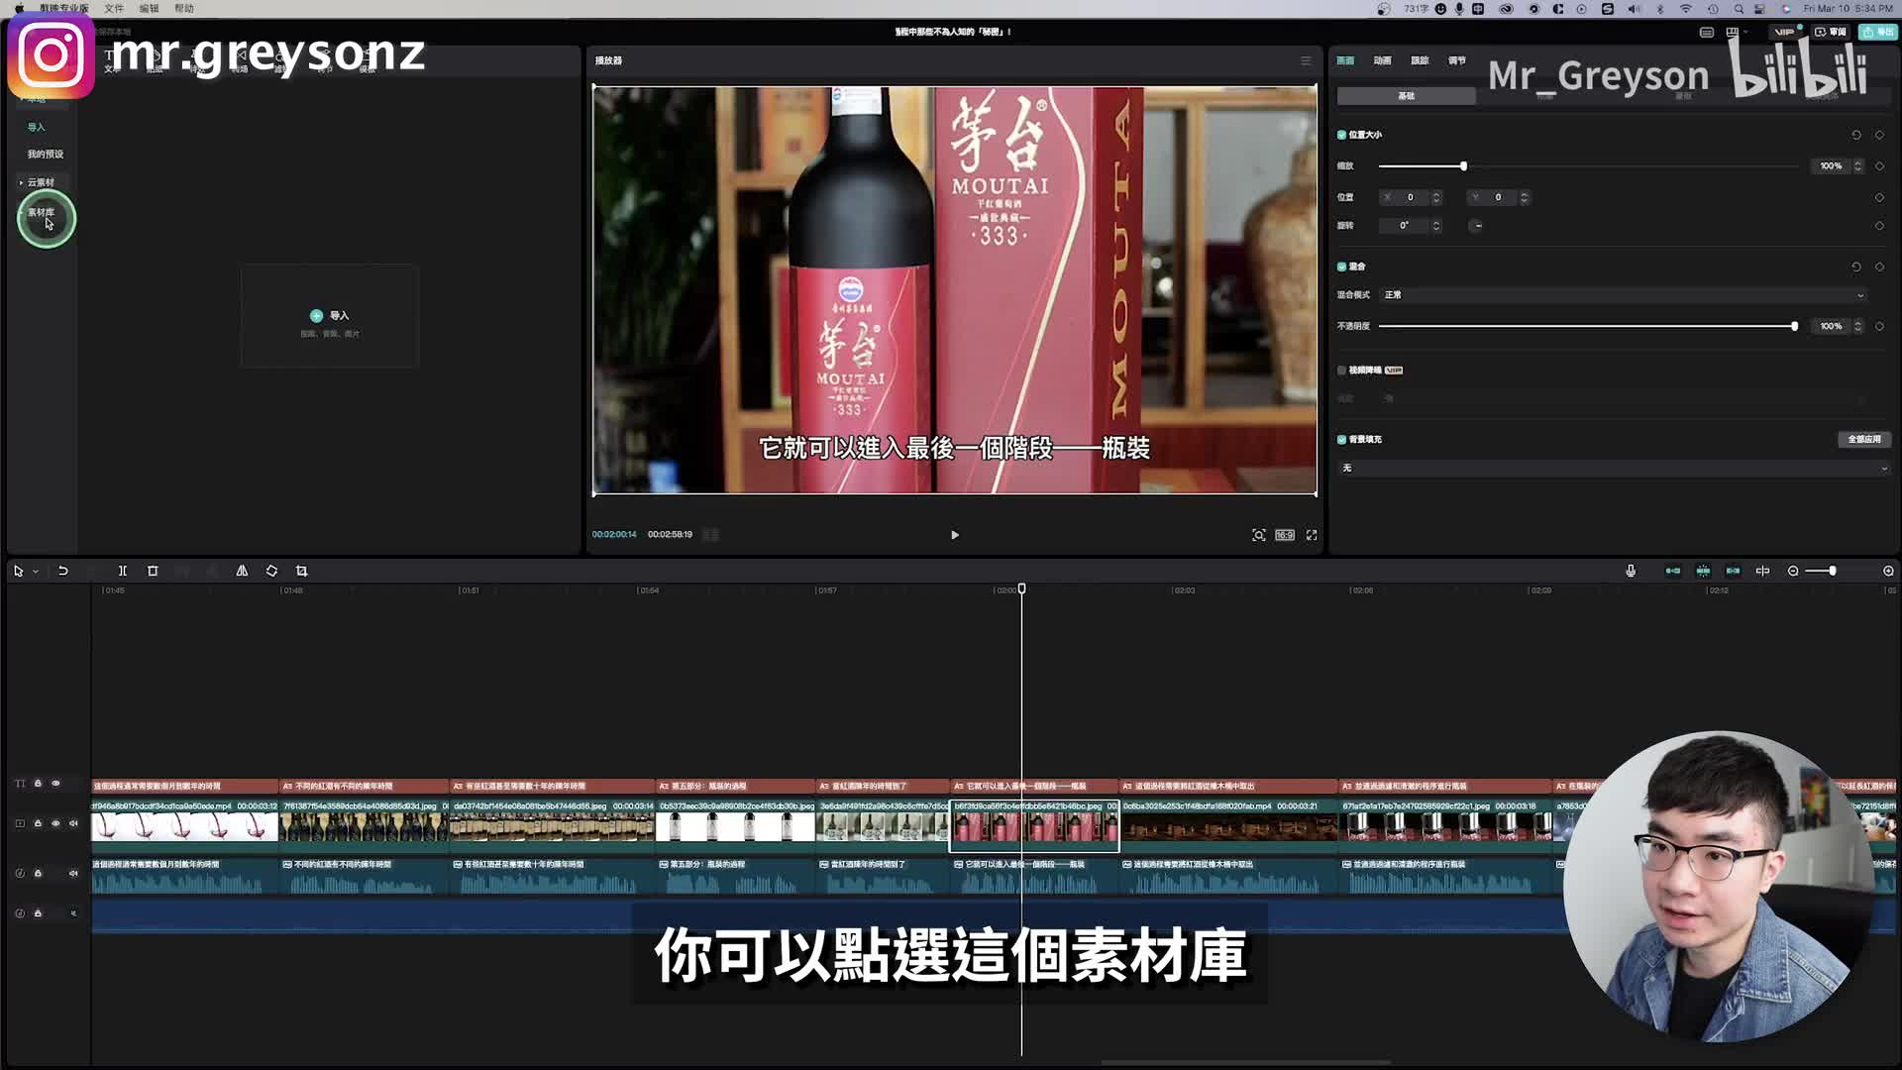Toggle the 位置大小 checkbox
This screenshot has width=1902, height=1070.
click(1341, 135)
